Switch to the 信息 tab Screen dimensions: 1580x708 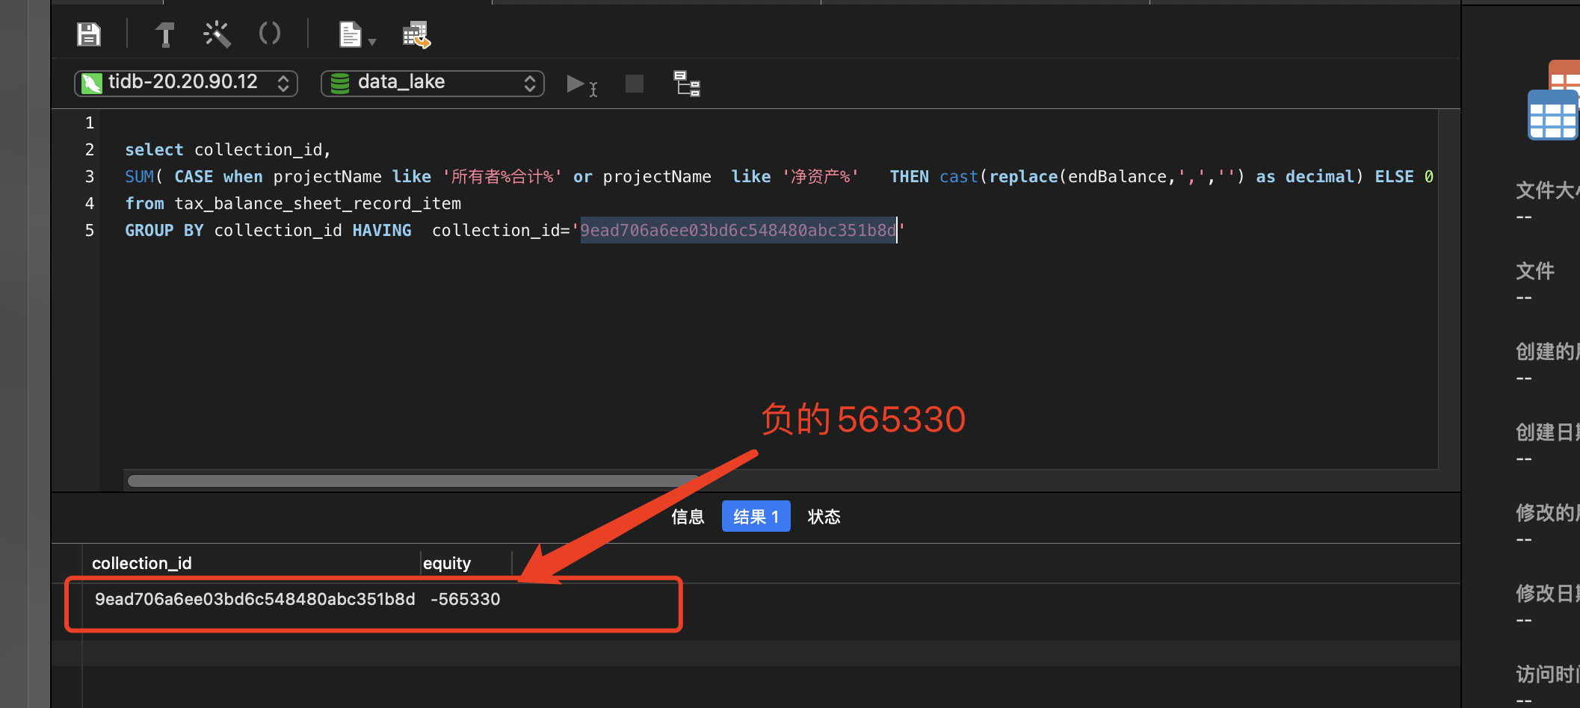[688, 517]
